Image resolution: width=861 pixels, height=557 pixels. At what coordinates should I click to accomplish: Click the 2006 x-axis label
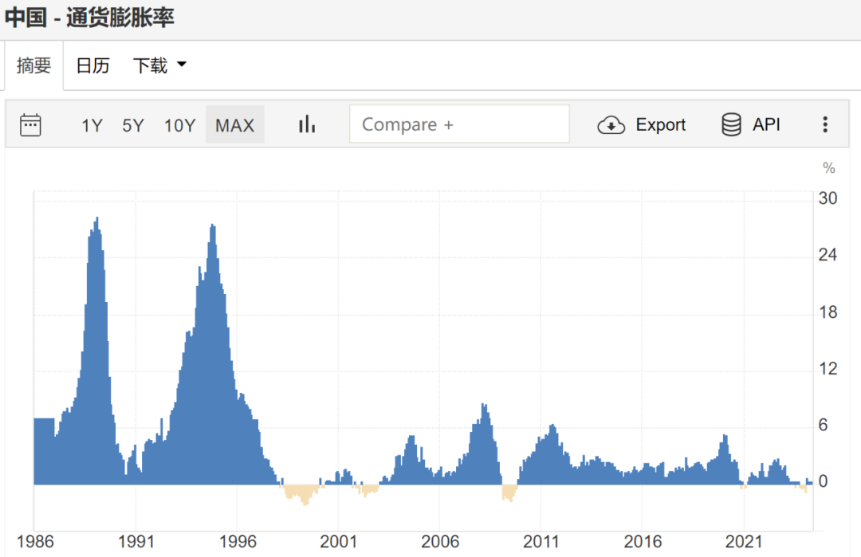tap(440, 542)
